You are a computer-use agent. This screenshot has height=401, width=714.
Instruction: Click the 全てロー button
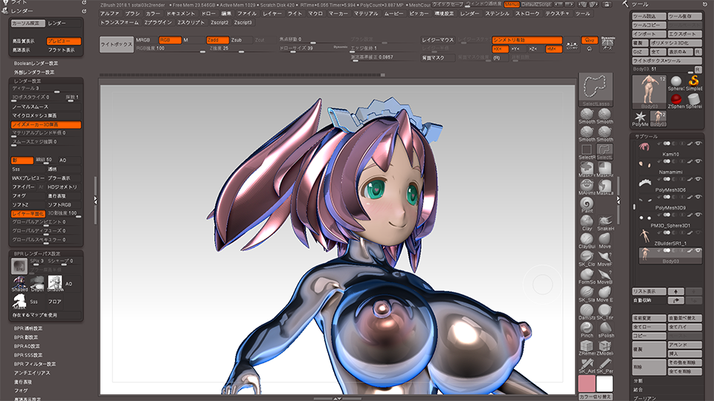[649, 327]
